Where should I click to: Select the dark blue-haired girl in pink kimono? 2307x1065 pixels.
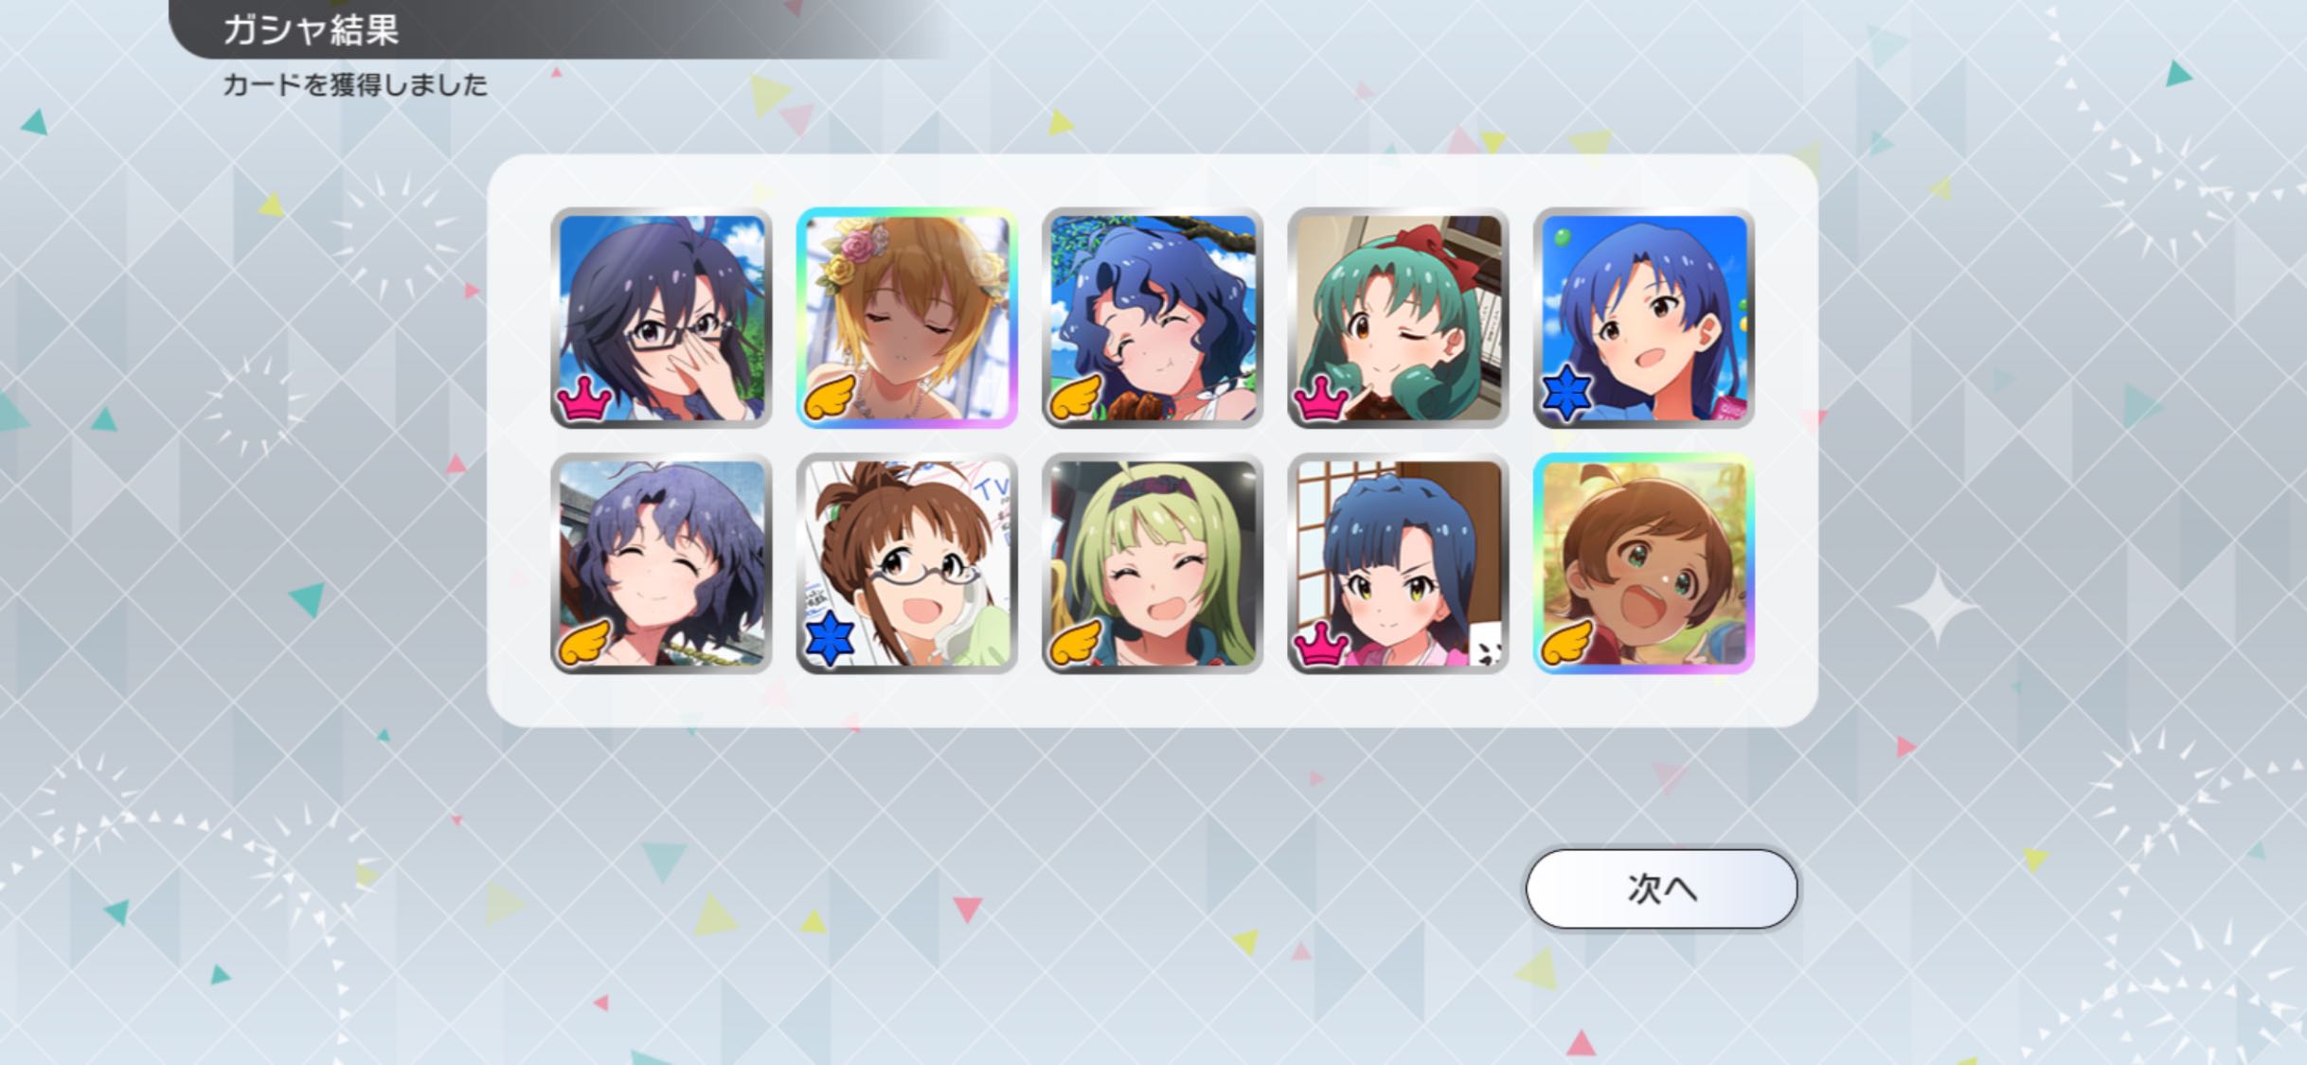coord(1398,563)
